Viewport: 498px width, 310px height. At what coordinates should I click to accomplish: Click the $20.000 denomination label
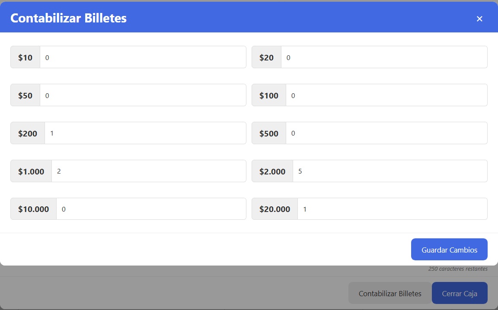click(x=275, y=209)
